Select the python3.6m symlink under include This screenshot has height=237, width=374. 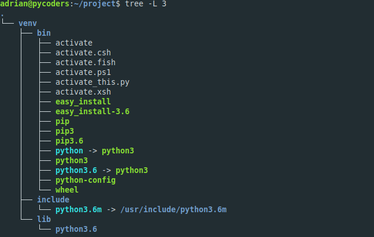pos(79,209)
